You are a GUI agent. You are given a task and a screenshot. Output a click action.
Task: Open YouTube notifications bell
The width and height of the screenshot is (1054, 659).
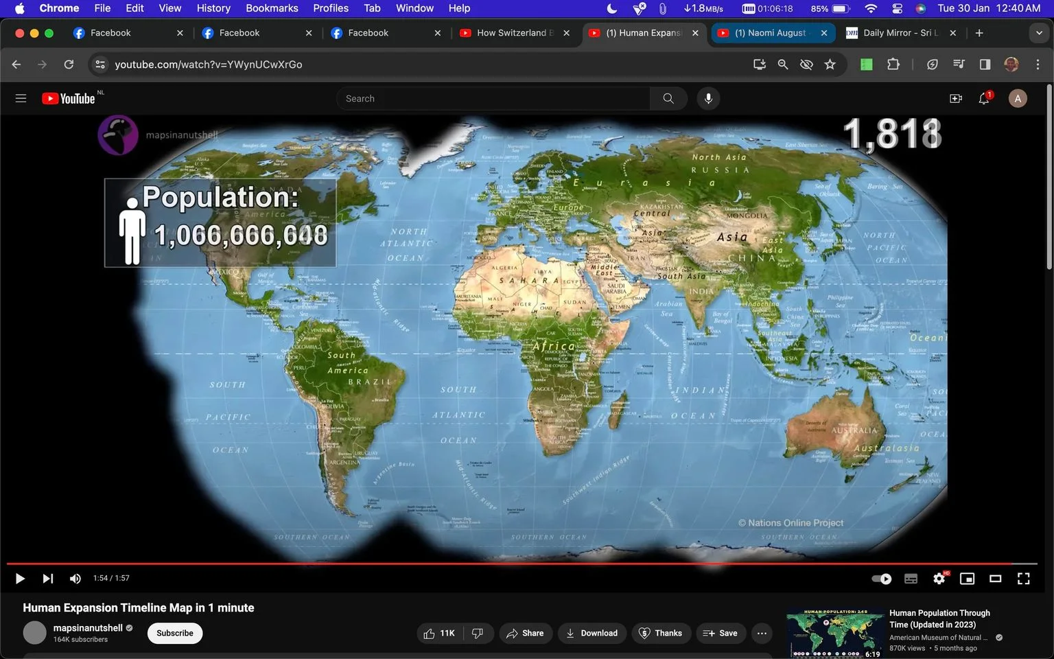[984, 98]
